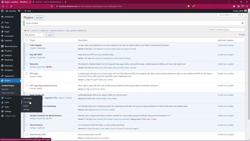Check the OTP Login plugin checkbox

tap(27, 74)
